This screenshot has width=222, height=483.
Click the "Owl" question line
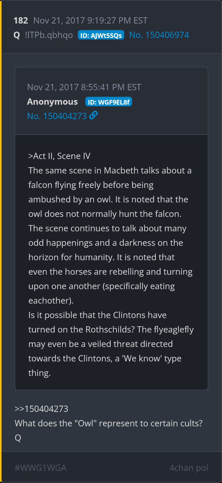tap(108, 424)
